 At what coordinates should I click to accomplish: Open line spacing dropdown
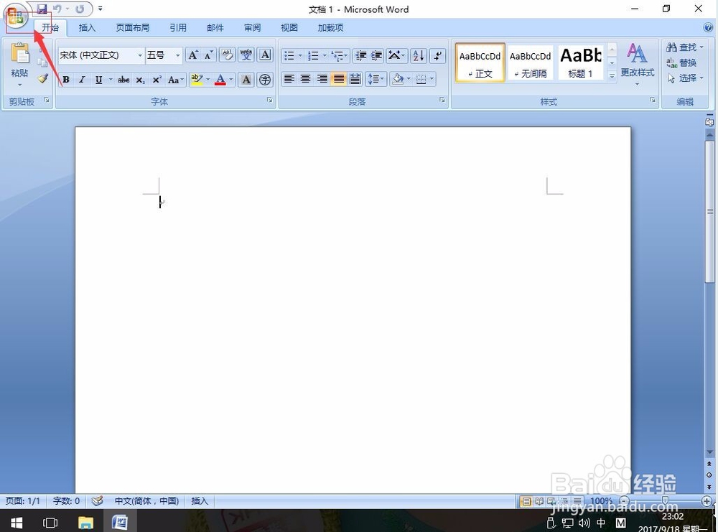click(x=376, y=79)
